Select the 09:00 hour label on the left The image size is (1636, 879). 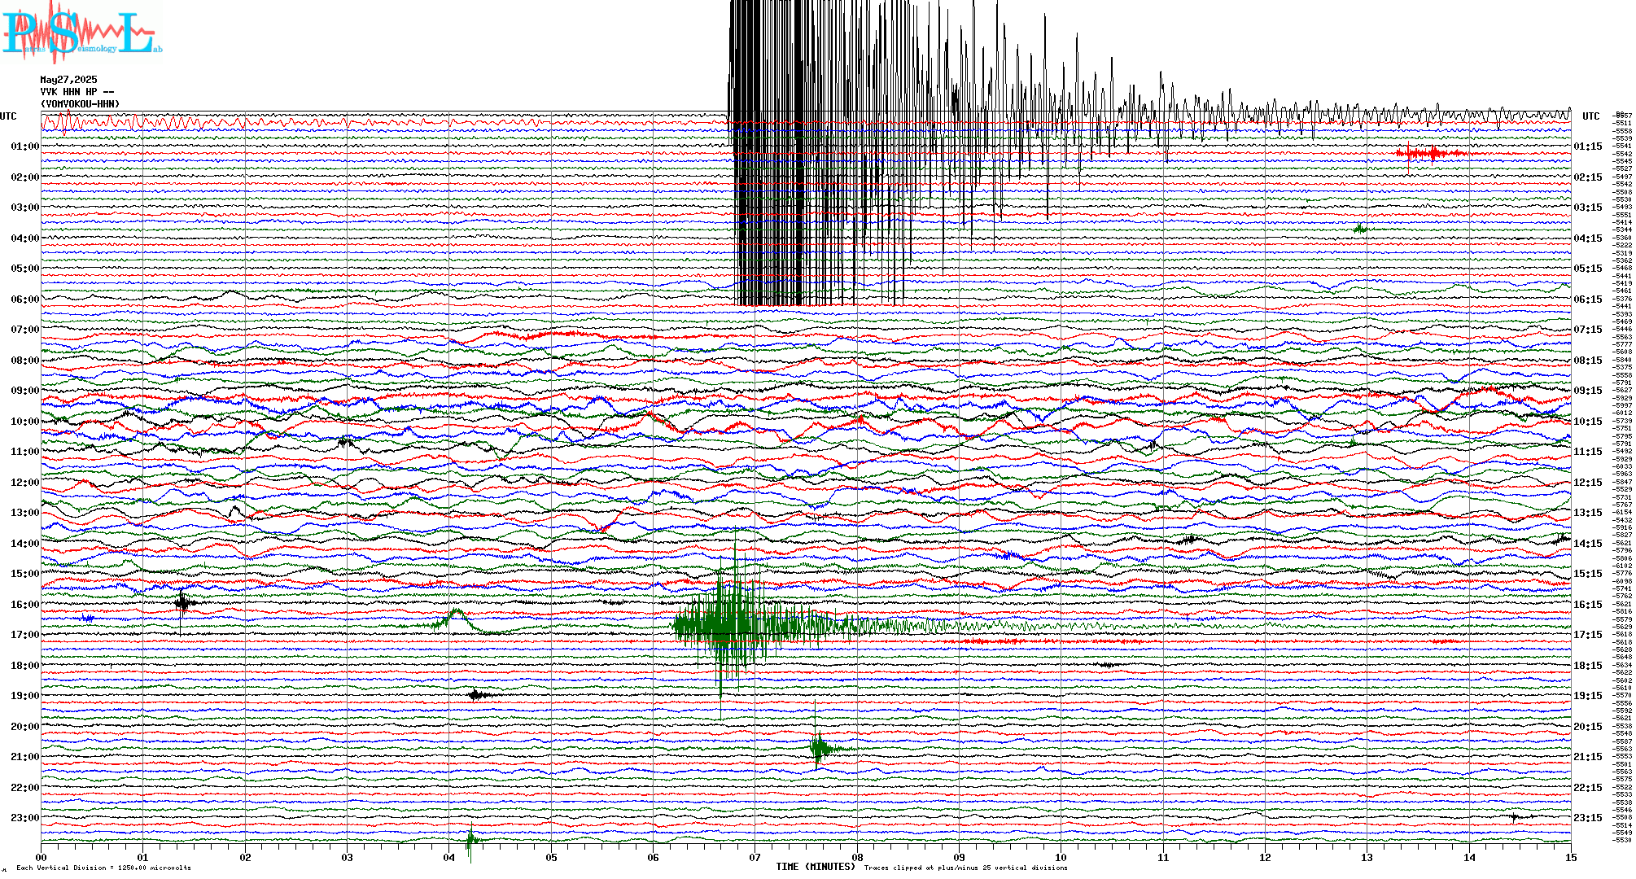click(x=25, y=391)
